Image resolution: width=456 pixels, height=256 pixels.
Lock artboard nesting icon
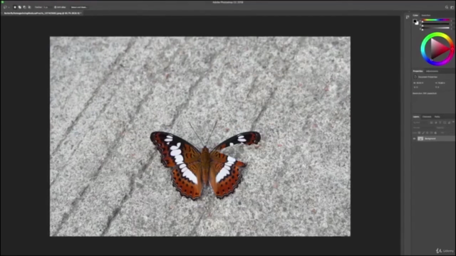click(x=431, y=133)
